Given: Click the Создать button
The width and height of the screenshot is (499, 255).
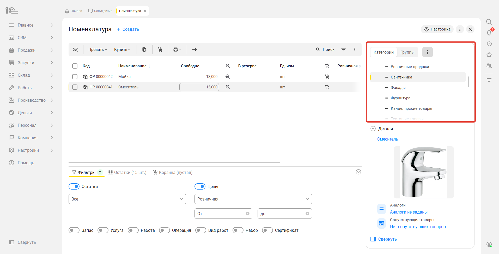Looking at the screenshot, I should click(128, 29).
